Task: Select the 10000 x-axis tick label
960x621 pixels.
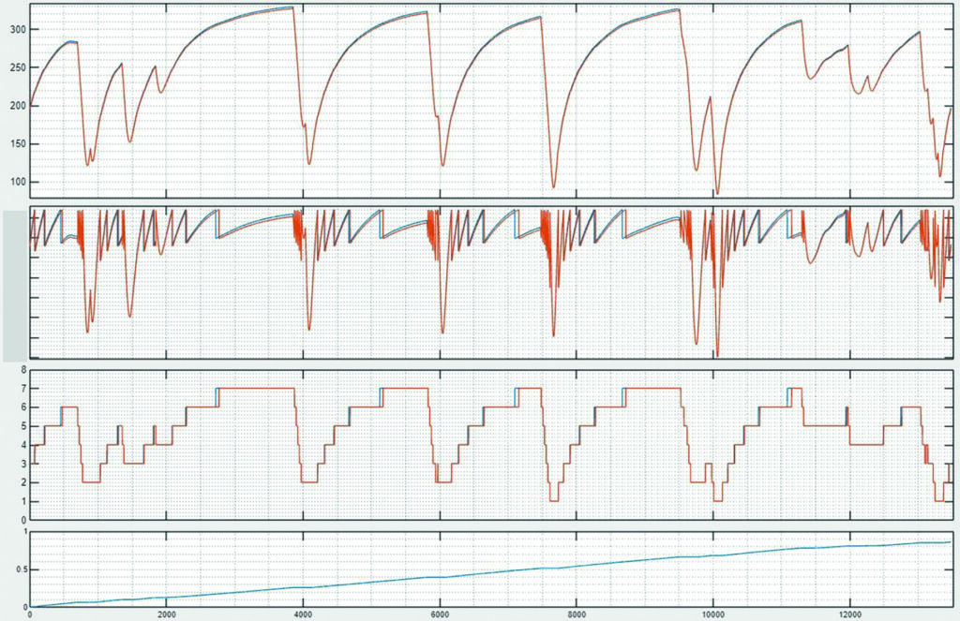Action: [712, 614]
